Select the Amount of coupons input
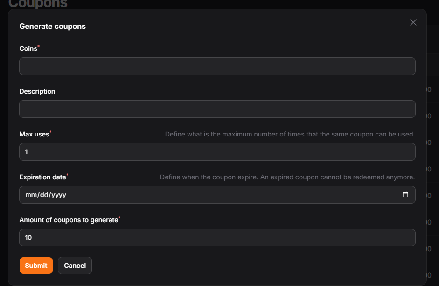 pyautogui.click(x=217, y=238)
